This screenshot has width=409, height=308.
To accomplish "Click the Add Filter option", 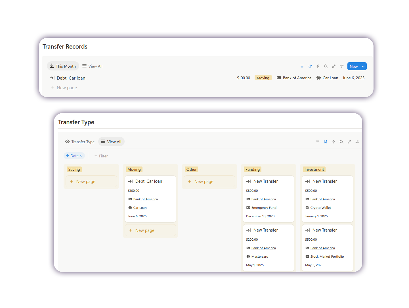I will click(101, 156).
